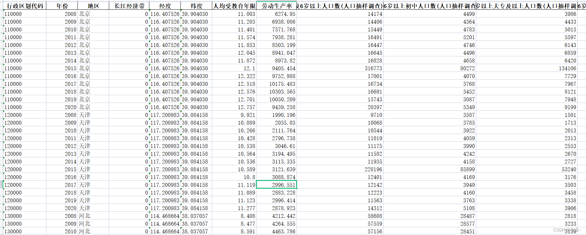Image resolution: width=586 pixels, height=235 pixels.
Task: Select code 120000 in the 2008 row
Action: pos(25,115)
